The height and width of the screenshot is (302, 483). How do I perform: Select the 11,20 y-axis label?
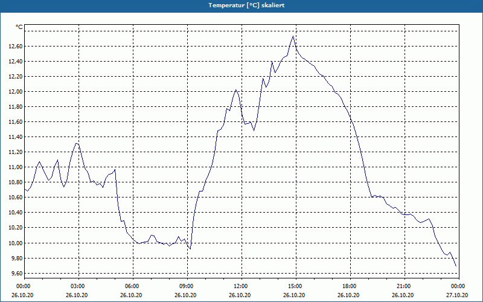pos(16,152)
